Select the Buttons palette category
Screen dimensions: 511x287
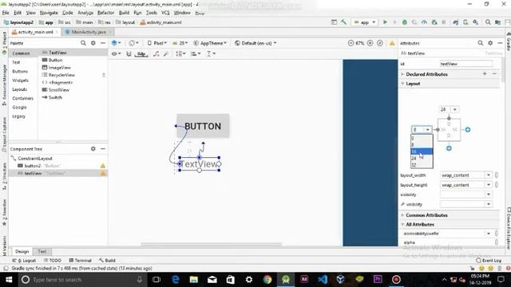point(20,71)
